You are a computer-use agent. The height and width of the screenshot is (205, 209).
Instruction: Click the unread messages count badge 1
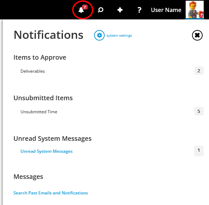coord(199,151)
